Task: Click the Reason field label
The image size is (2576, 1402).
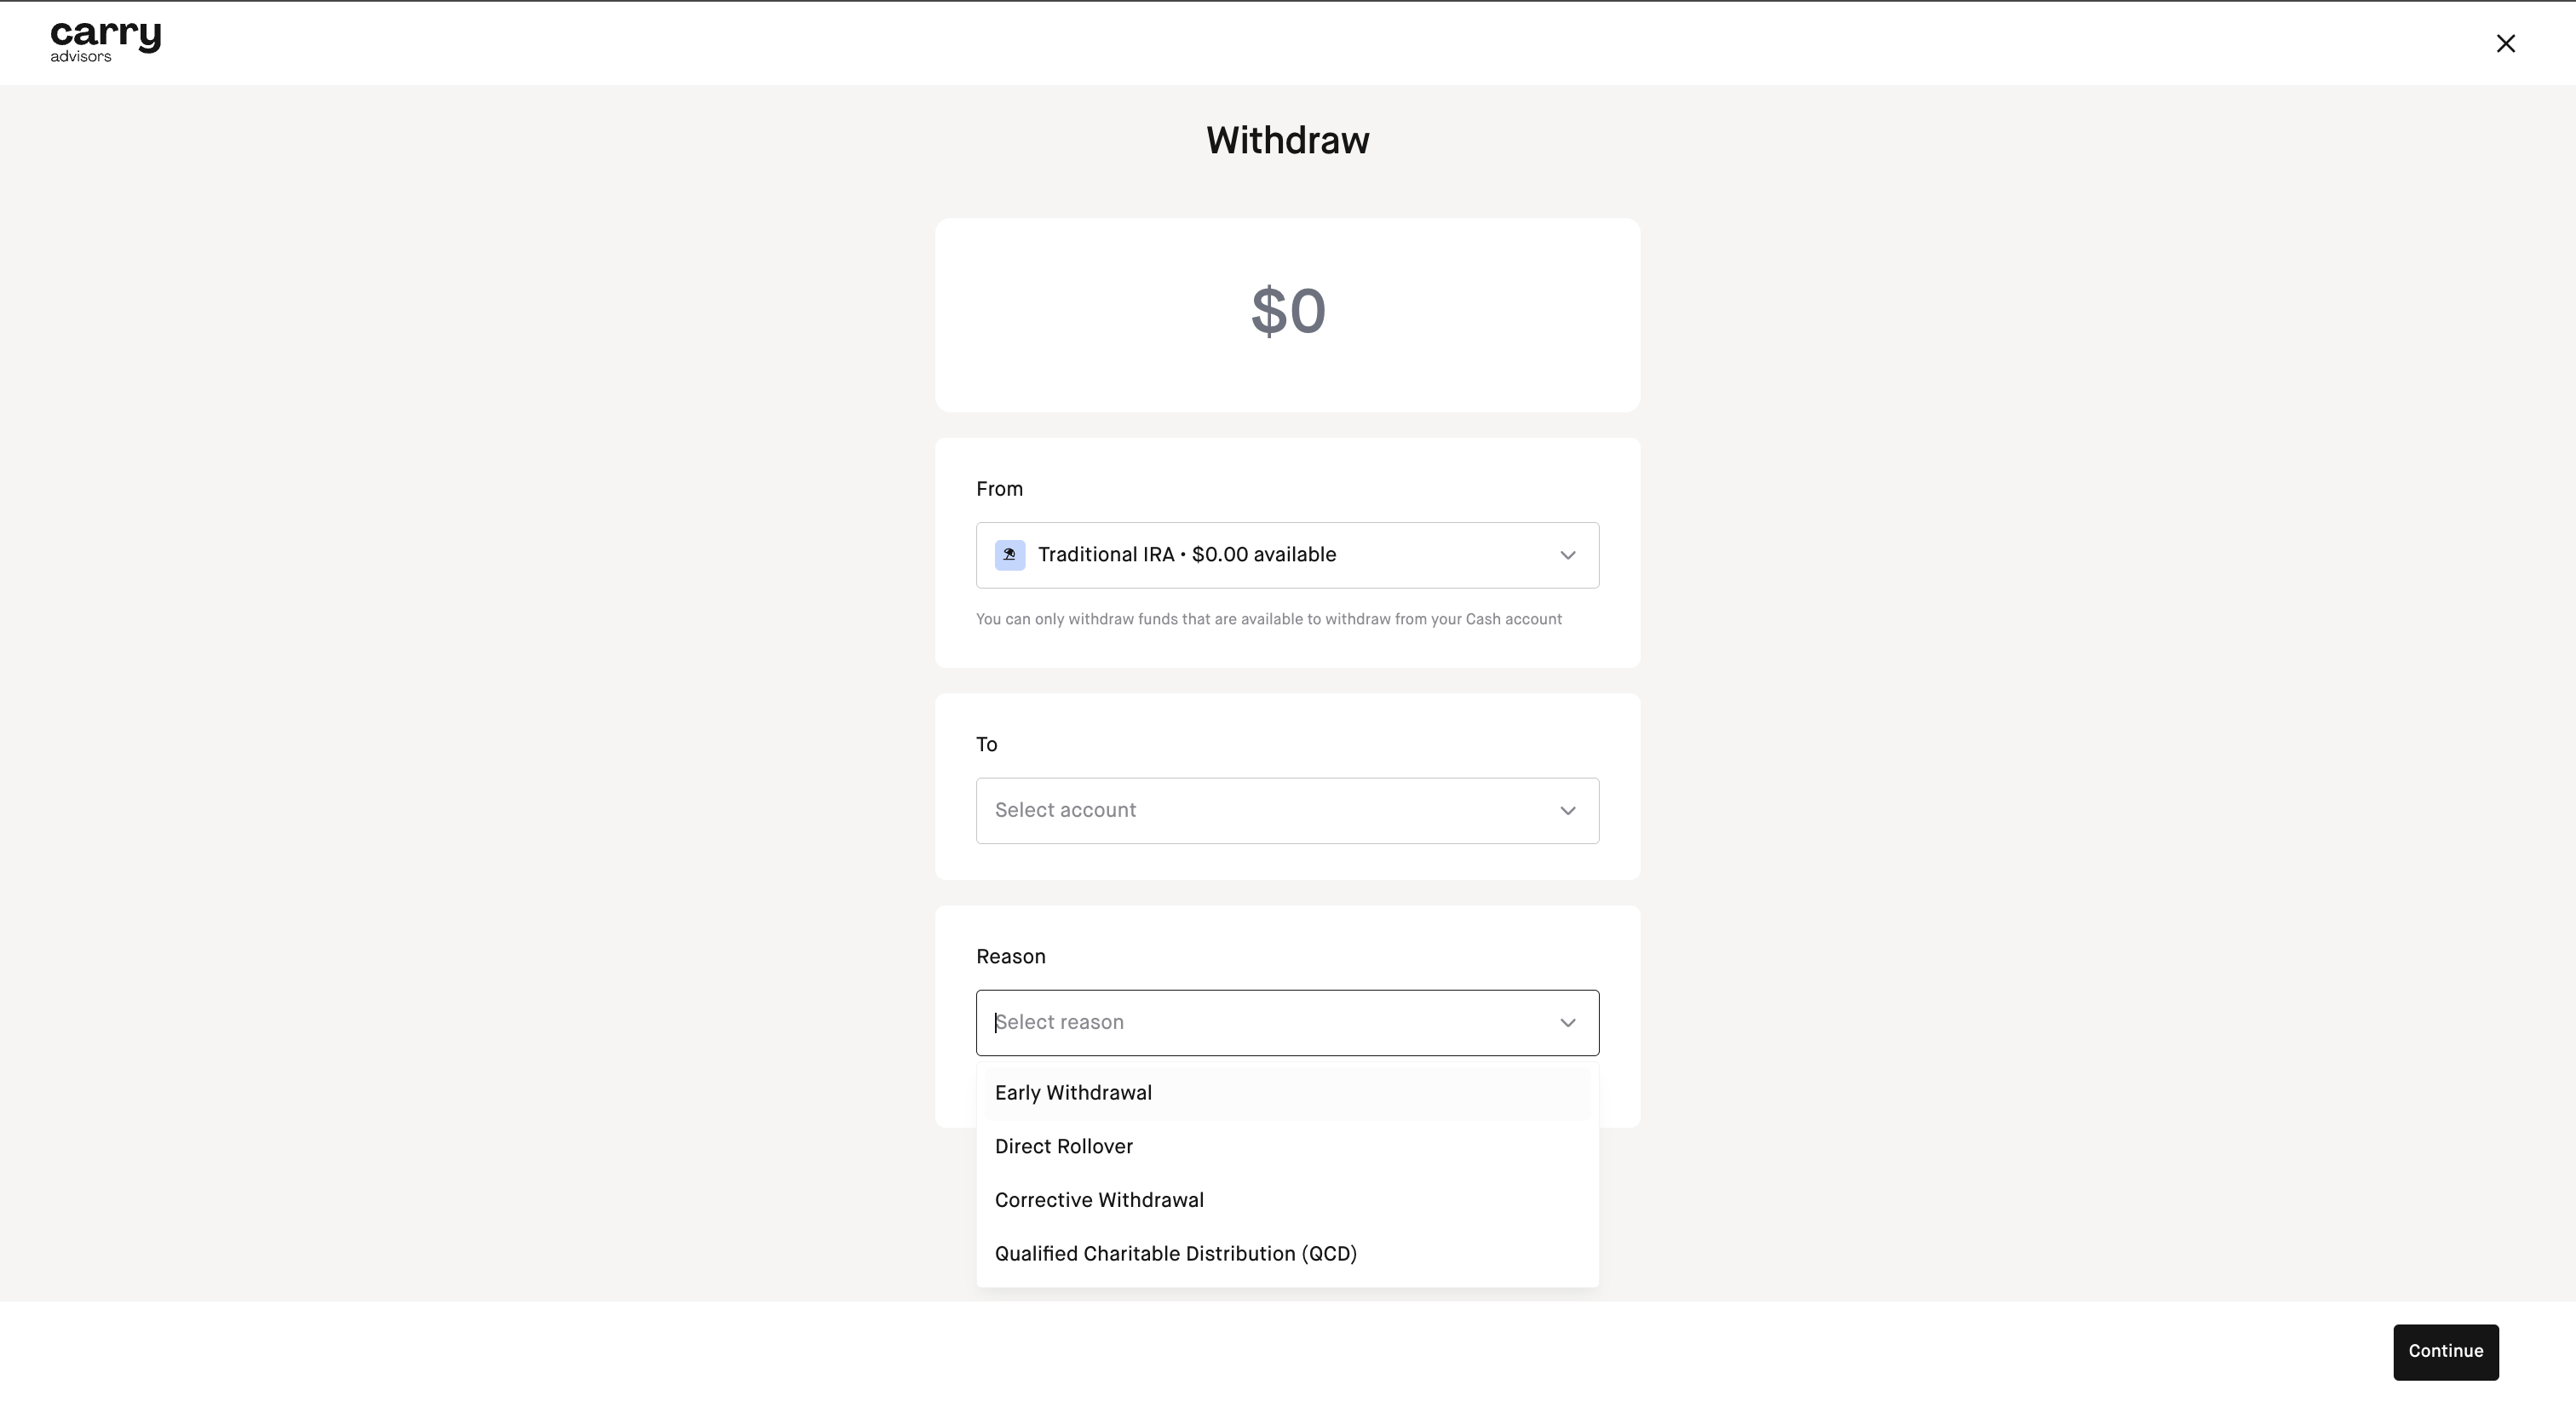Action: [1010, 957]
